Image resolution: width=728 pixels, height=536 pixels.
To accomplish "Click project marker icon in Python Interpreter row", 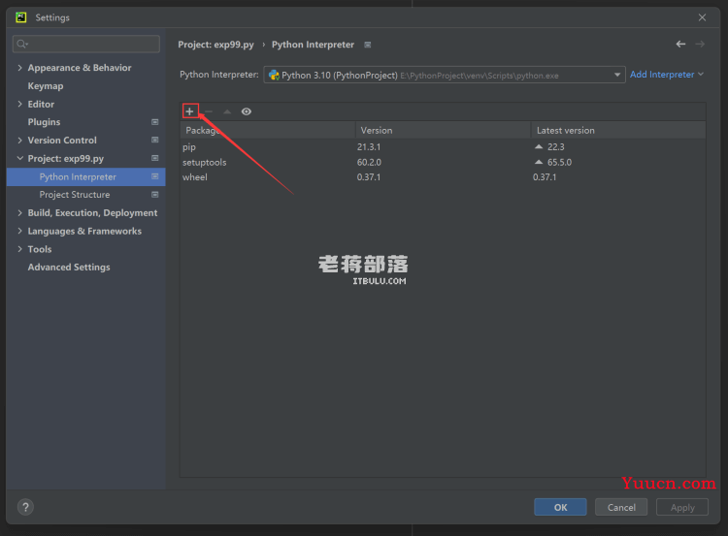I will pyautogui.click(x=155, y=176).
